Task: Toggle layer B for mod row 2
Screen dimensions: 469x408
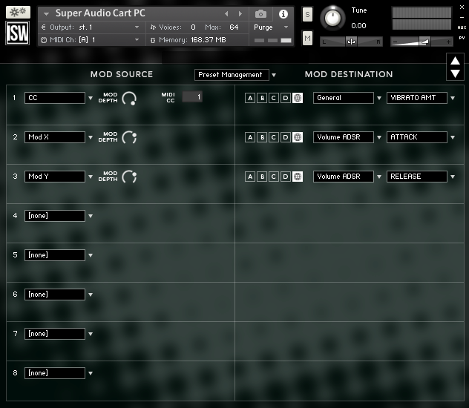Action: click(262, 137)
